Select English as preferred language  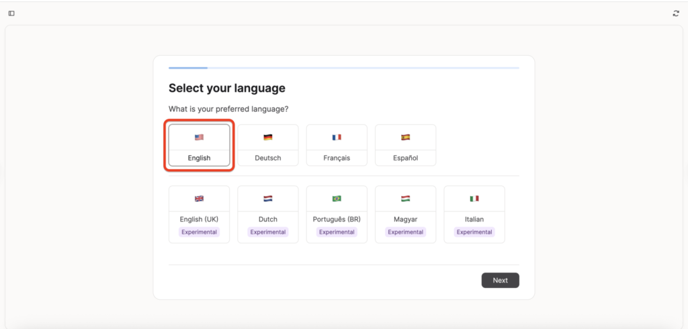(199, 158)
